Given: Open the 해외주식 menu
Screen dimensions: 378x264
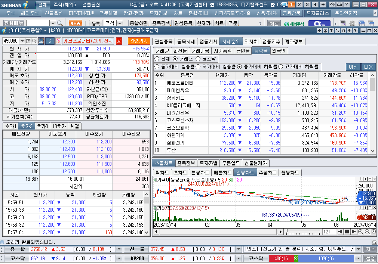Looking at the screenshot, I should (x=30, y=13).
